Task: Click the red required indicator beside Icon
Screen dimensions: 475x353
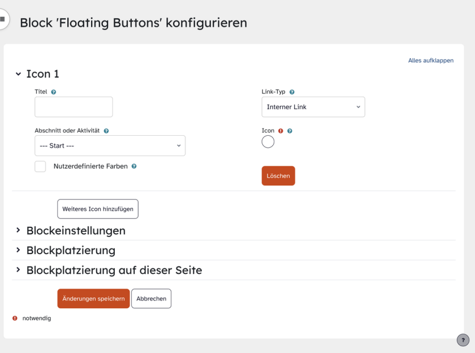Action: [280, 130]
